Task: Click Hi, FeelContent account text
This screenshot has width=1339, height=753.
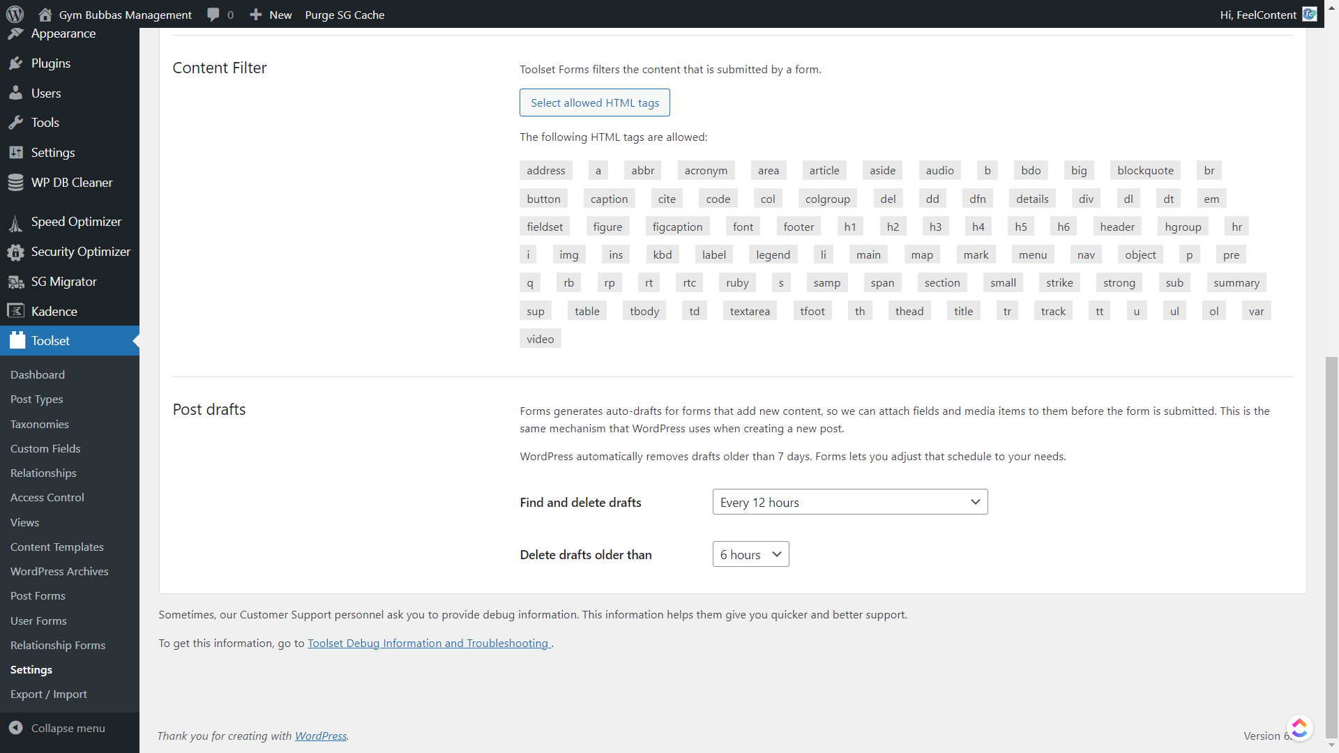Action: click(1258, 15)
